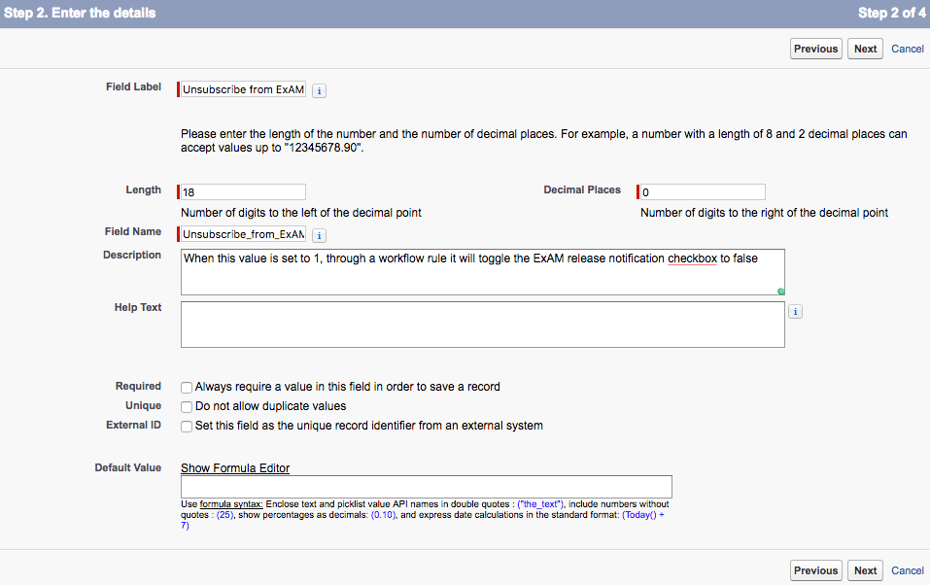
Task: Cancel the wizard using top Cancel link
Action: 908,49
